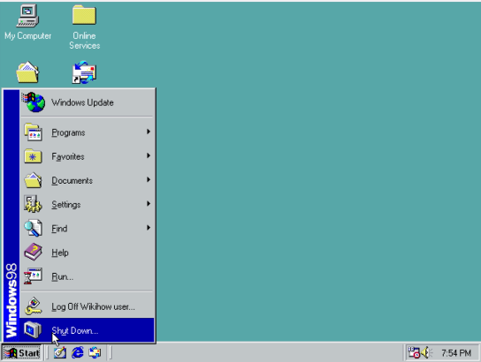
Task: Expand the Documents submenu
Action: [x=88, y=180]
